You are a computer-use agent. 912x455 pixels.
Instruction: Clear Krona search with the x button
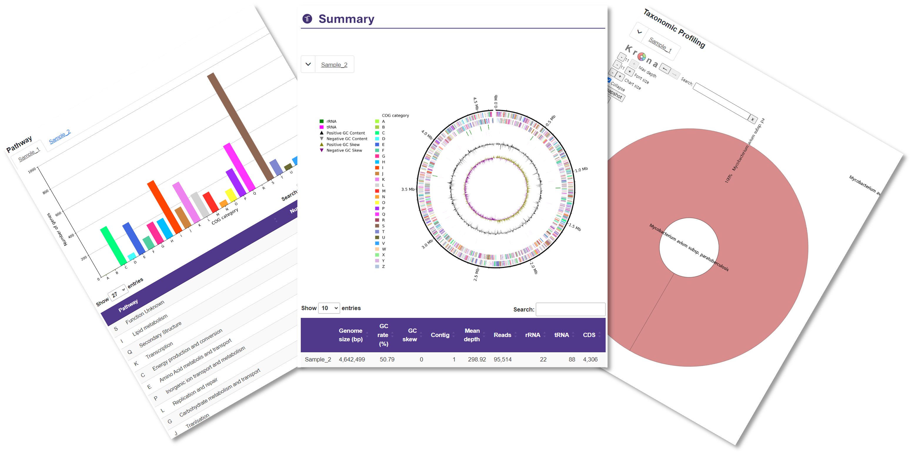[x=752, y=119]
